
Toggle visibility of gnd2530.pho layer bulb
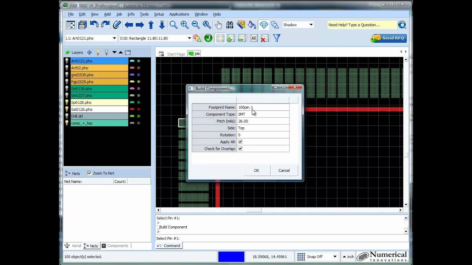point(67,75)
